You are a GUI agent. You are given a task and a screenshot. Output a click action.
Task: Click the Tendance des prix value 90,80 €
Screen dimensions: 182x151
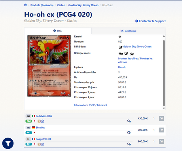click(x=122, y=82)
